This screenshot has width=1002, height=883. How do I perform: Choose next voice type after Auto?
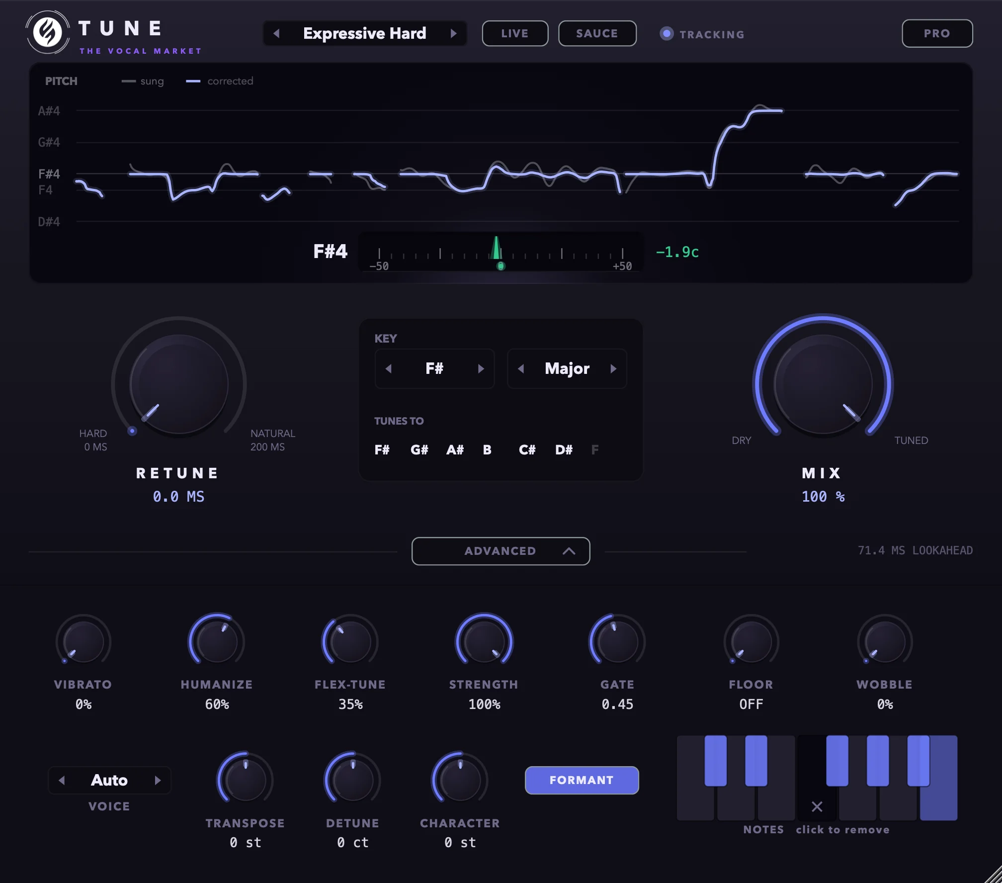(x=158, y=780)
